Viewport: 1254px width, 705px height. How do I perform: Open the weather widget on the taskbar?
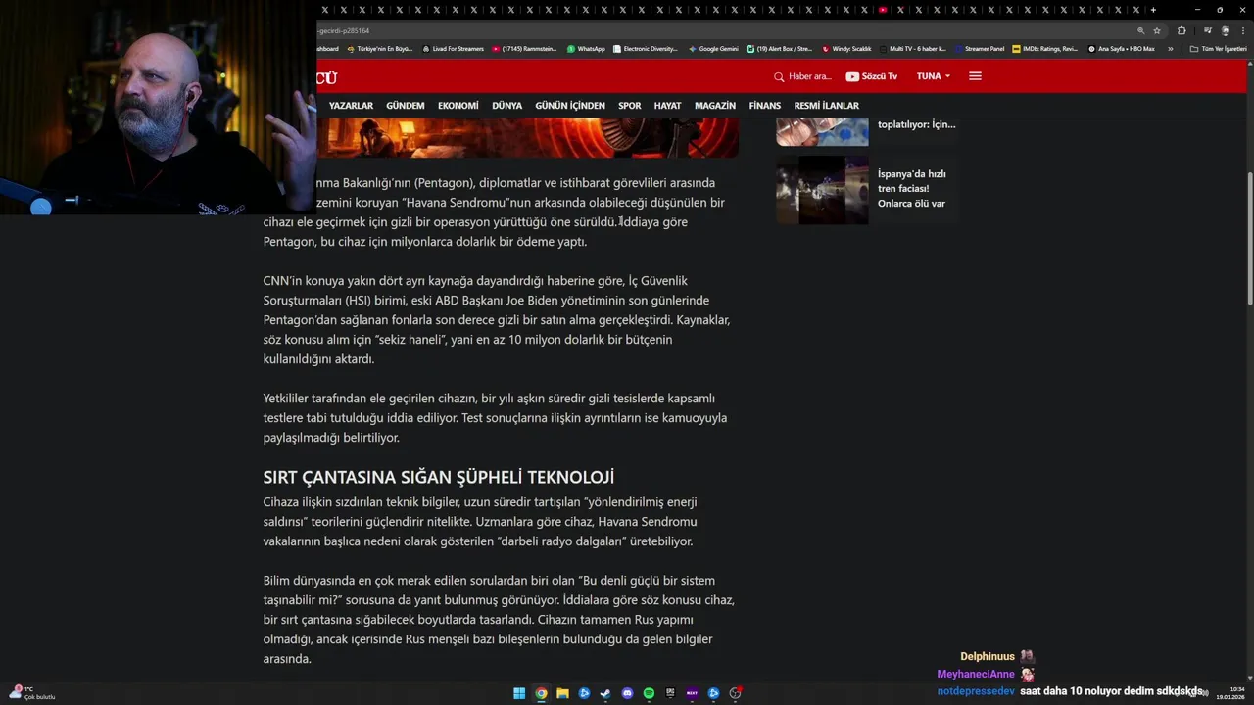(31, 693)
